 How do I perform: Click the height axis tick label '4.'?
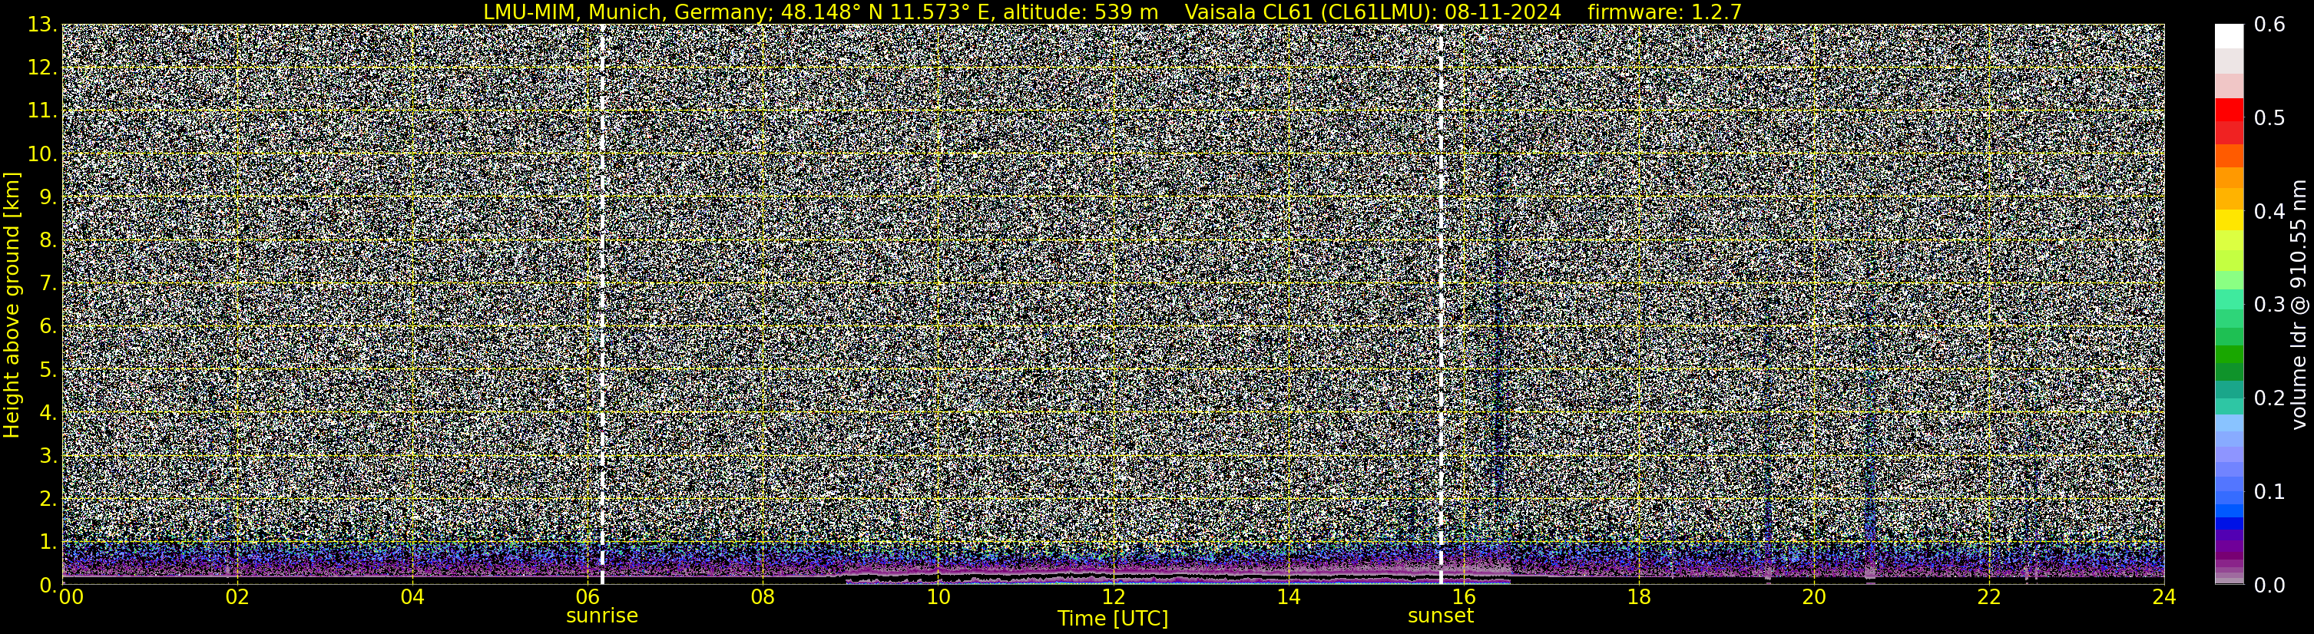coord(48,412)
